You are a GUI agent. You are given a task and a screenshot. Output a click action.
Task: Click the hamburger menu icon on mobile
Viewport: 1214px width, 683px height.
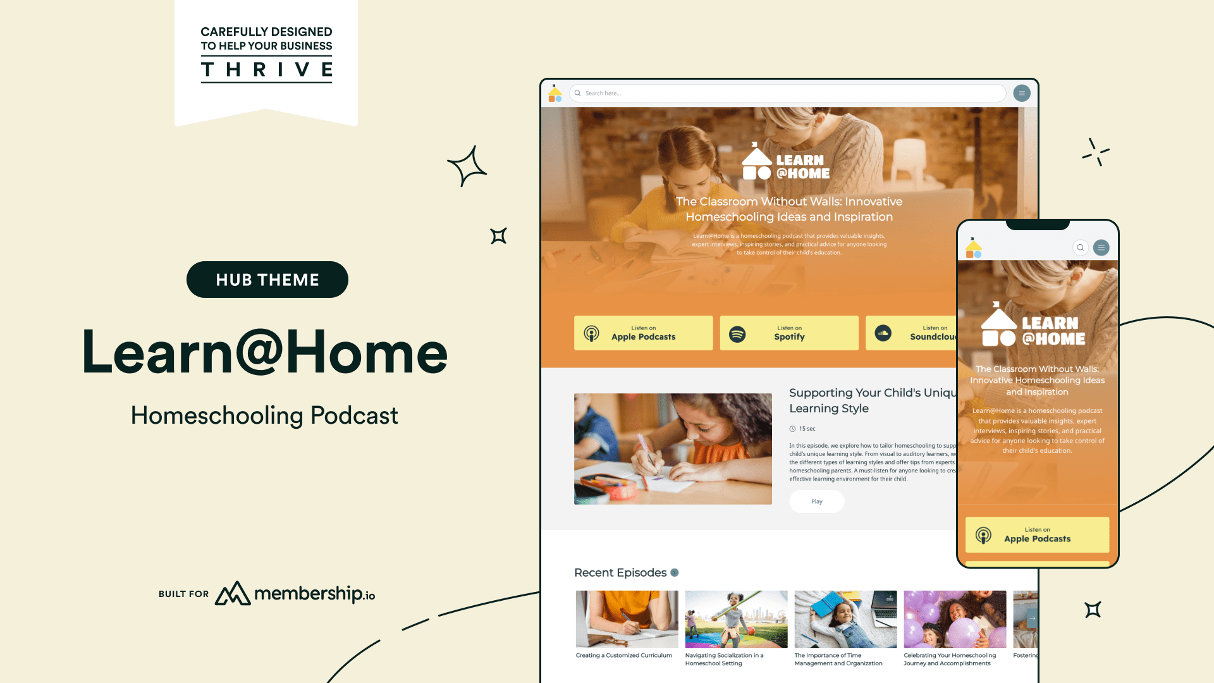1101,246
